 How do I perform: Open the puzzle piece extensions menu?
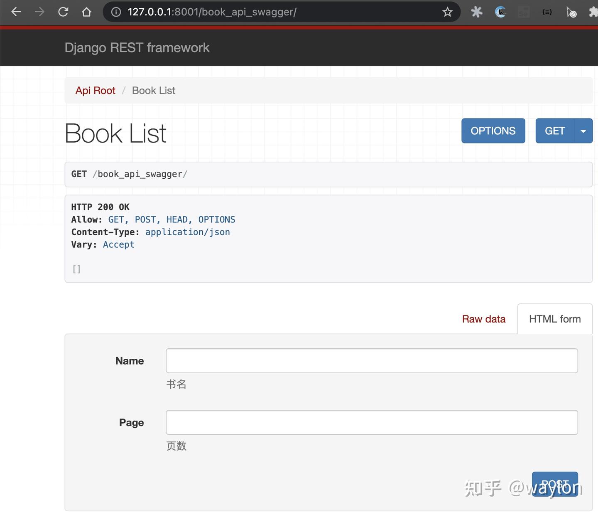[593, 12]
